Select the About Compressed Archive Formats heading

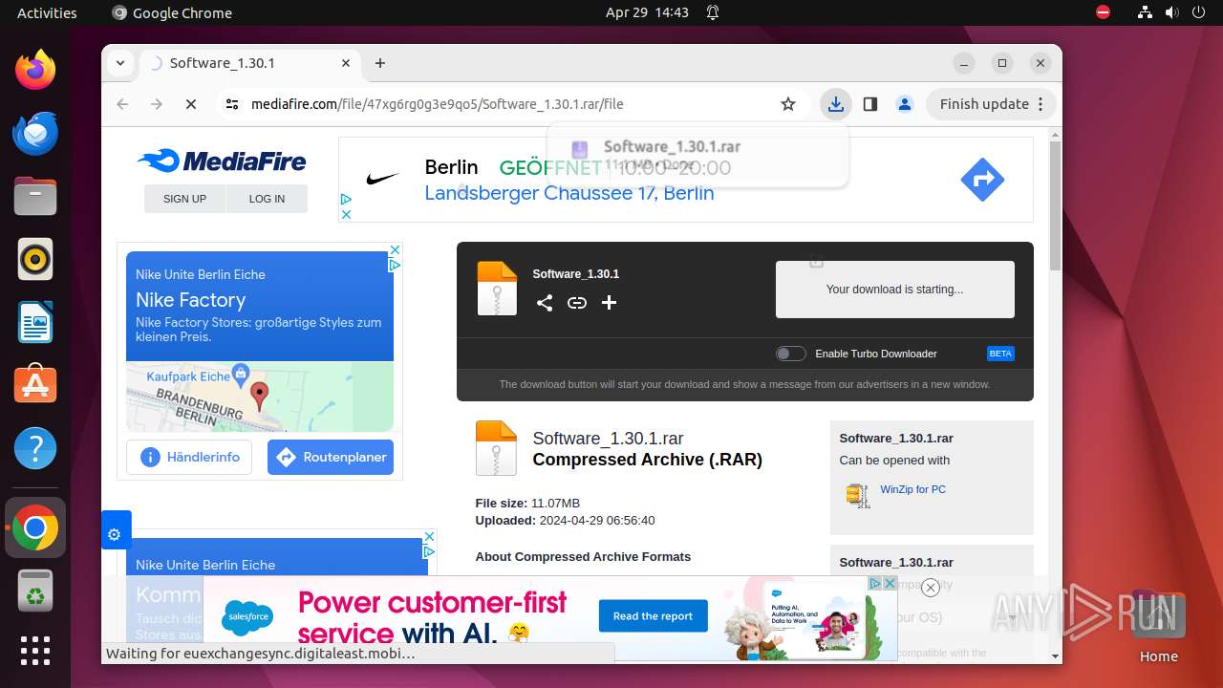pyautogui.click(x=583, y=557)
